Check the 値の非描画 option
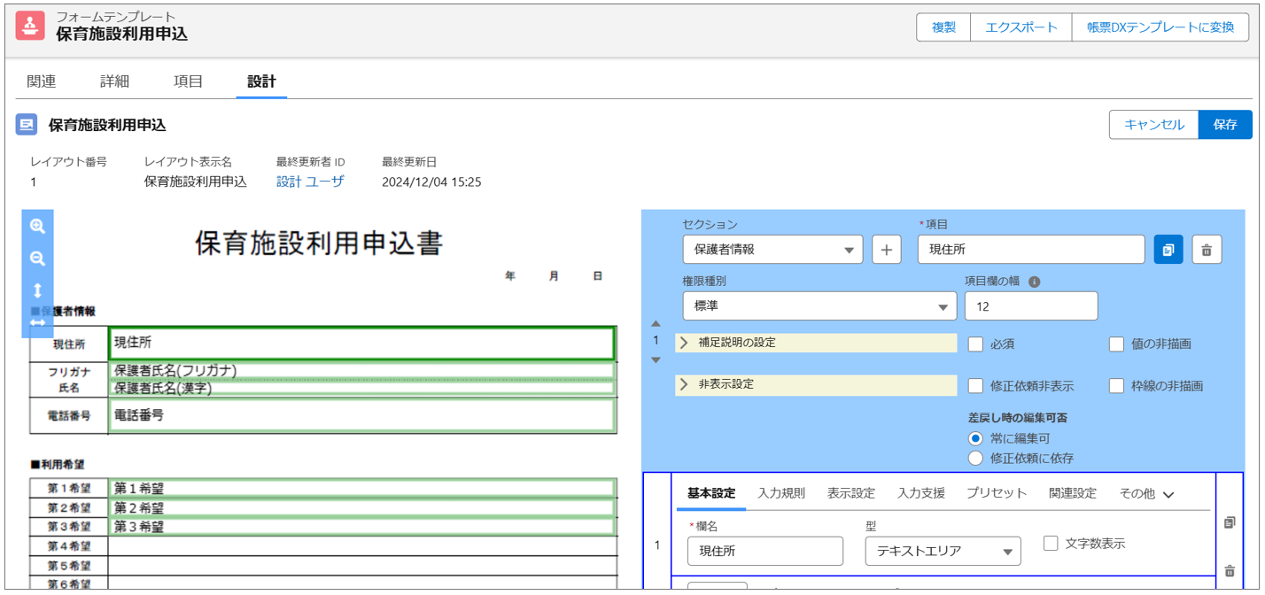The width and height of the screenshot is (1265, 595). 1116,344
